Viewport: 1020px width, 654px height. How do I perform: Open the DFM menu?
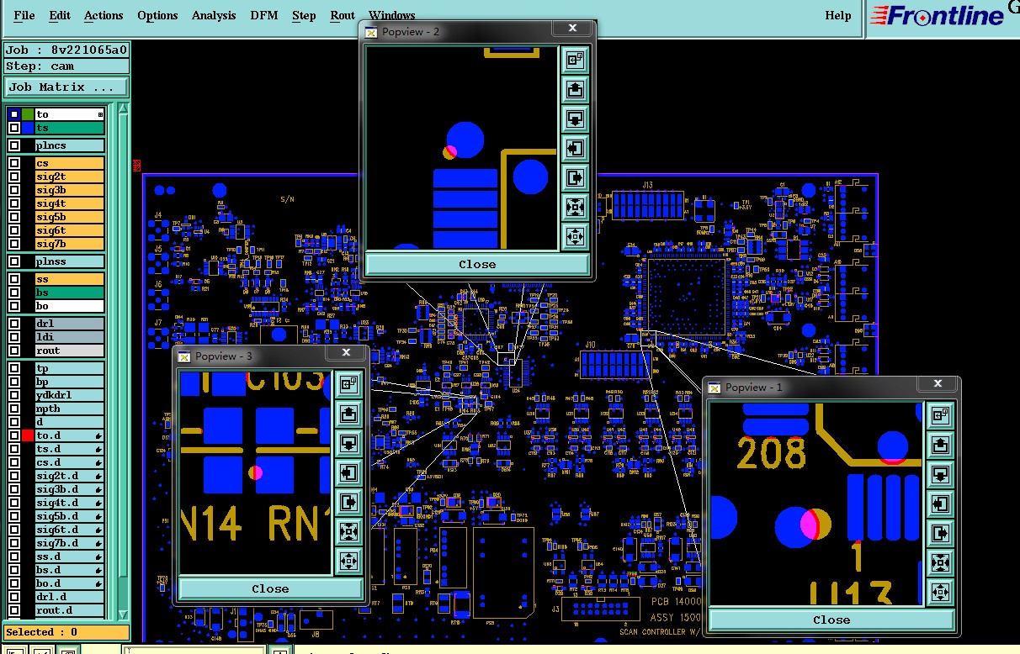(x=265, y=15)
